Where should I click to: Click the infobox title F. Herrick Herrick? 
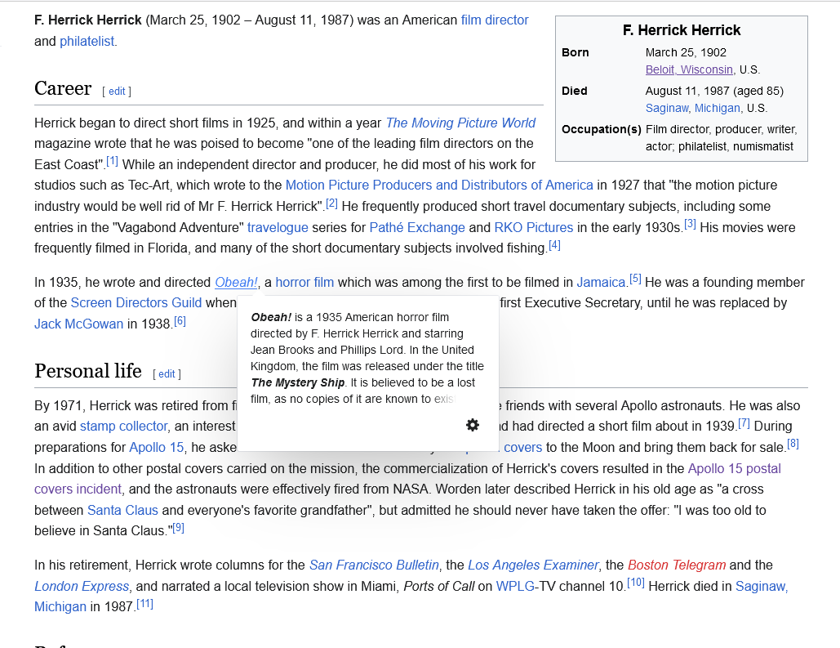click(682, 30)
